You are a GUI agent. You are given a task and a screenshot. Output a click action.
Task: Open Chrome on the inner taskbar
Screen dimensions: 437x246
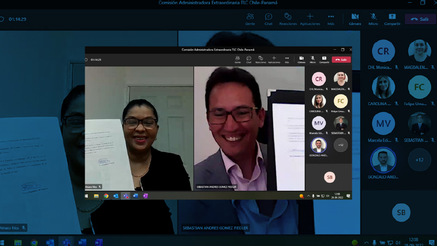pyautogui.click(x=106, y=196)
